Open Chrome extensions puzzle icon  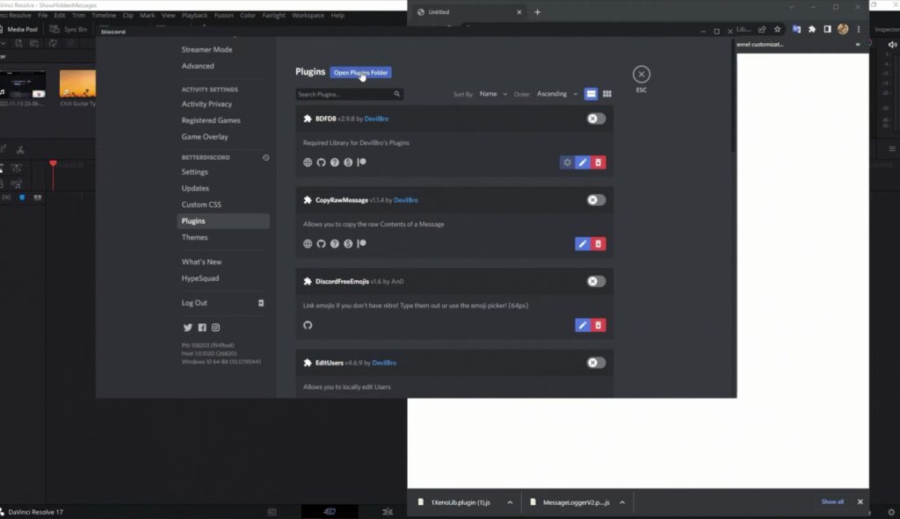pyautogui.click(x=811, y=29)
